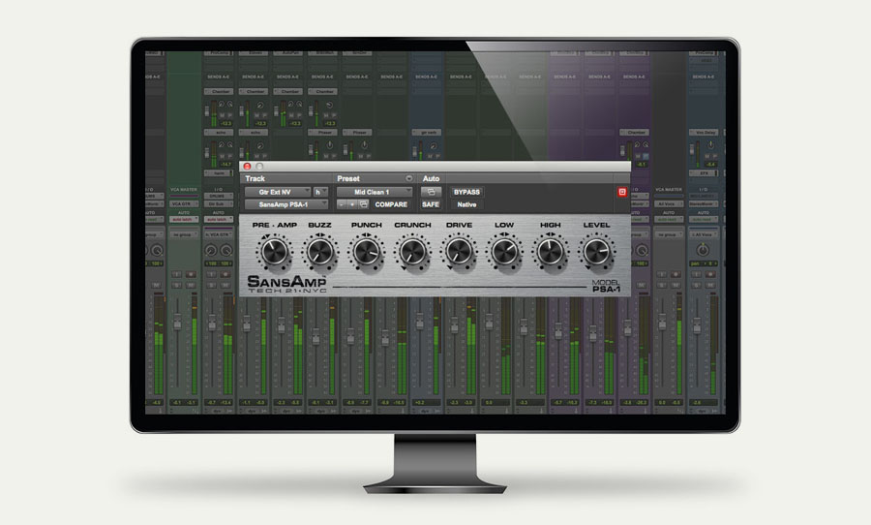This screenshot has height=525, width=871.
Task: Click the Track header label
Action: pyautogui.click(x=255, y=178)
